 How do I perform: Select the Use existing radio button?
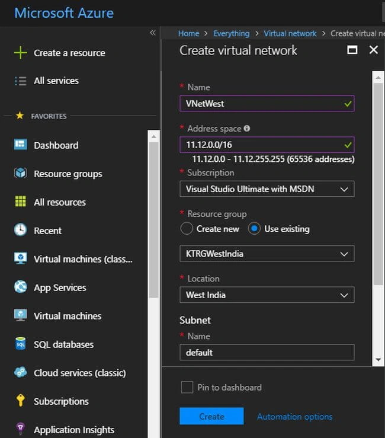point(254,229)
